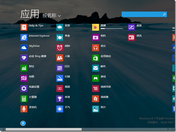
Task: Launch Internet Explorer icon
Action: [x=24, y=37]
